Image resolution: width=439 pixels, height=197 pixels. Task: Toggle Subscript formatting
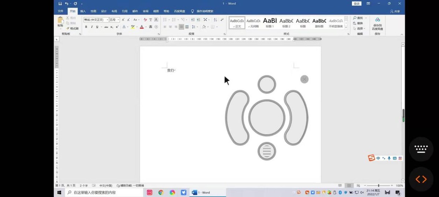point(112,27)
